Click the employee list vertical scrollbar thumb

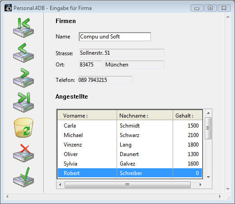[208, 128]
